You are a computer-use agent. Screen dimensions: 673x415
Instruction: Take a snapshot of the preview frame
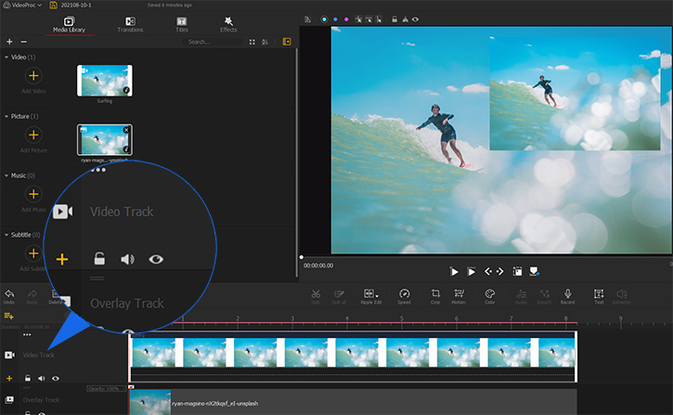point(517,271)
